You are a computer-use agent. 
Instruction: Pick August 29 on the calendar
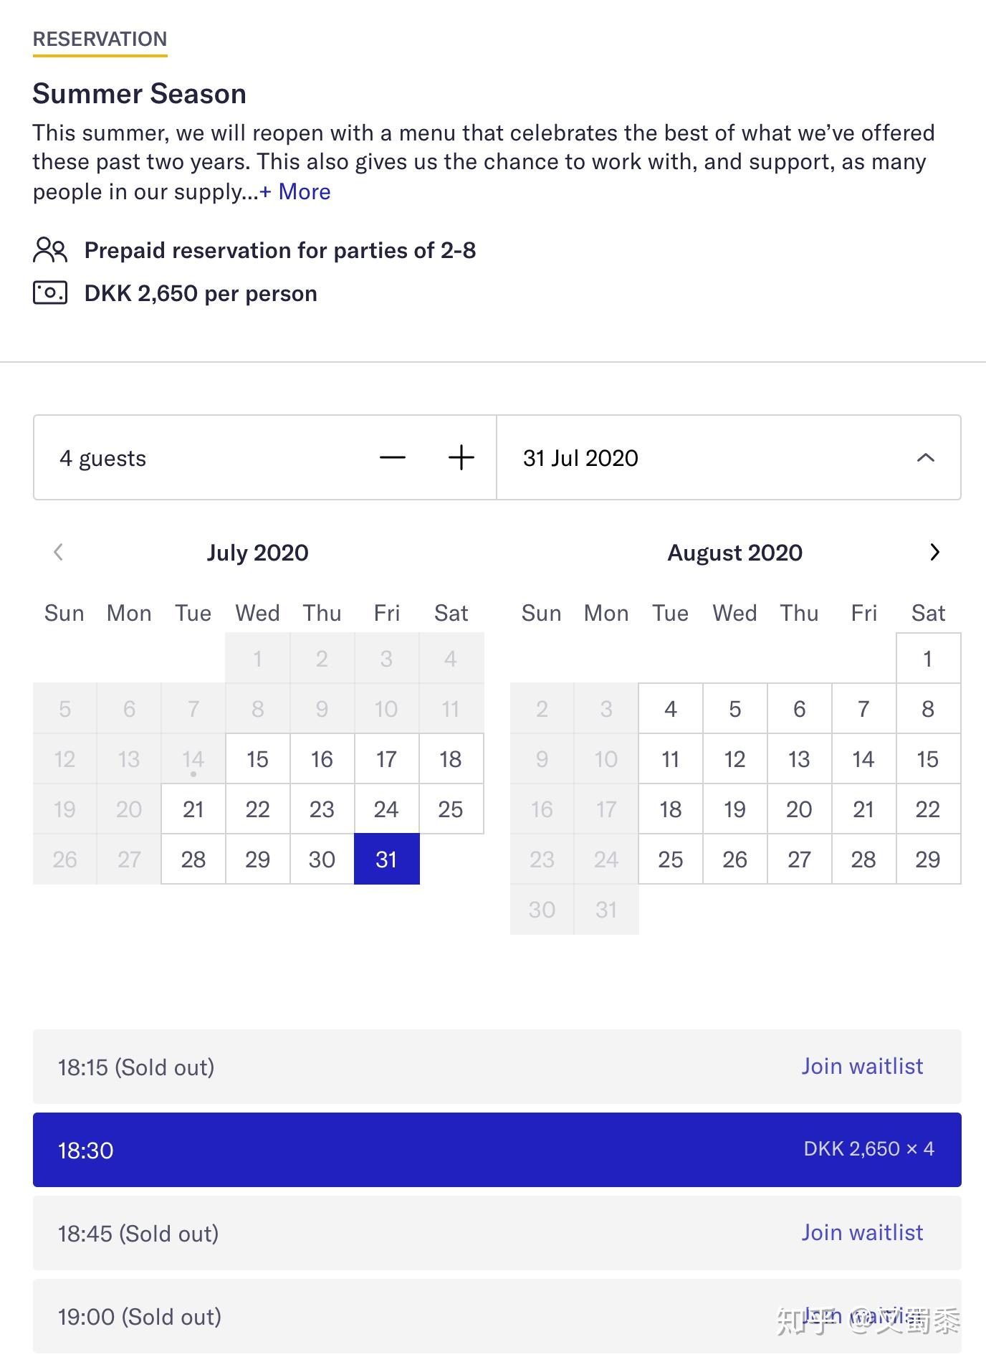(929, 859)
